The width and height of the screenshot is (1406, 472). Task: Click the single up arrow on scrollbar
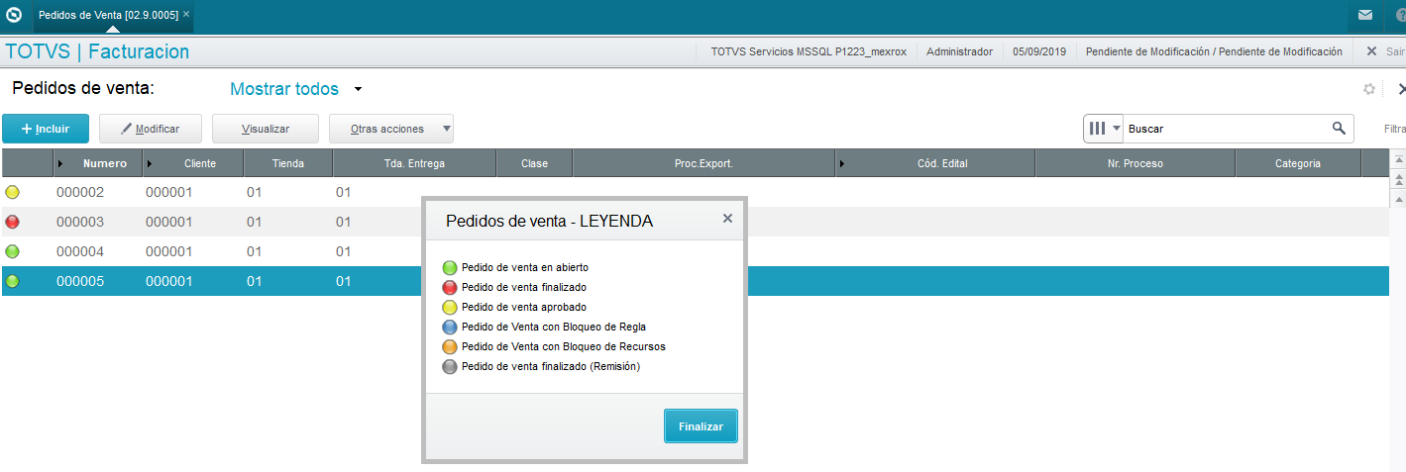[1398, 199]
